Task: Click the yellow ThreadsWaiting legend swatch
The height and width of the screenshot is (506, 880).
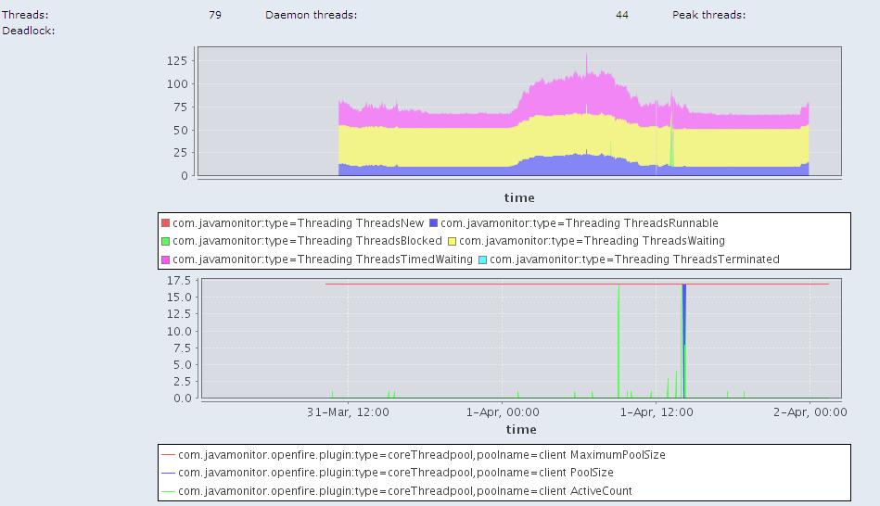Action: coord(452,241)
